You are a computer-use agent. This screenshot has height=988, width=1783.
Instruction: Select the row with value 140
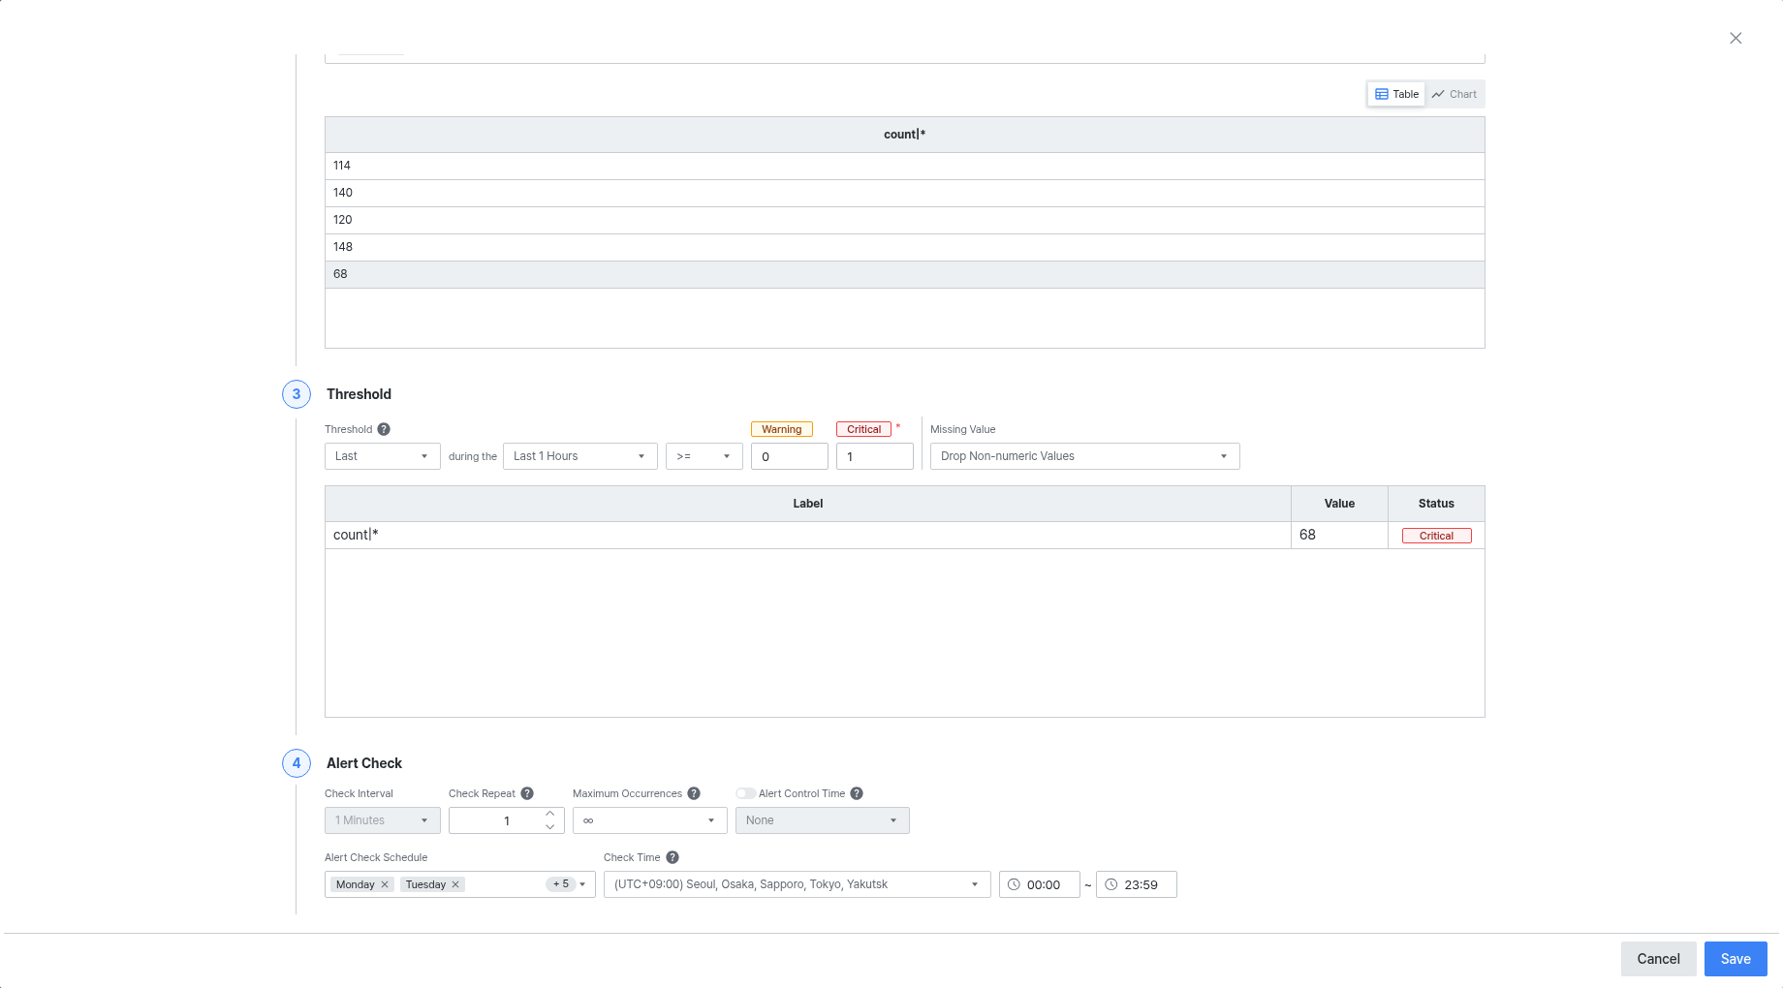click(x=905, y=193)
